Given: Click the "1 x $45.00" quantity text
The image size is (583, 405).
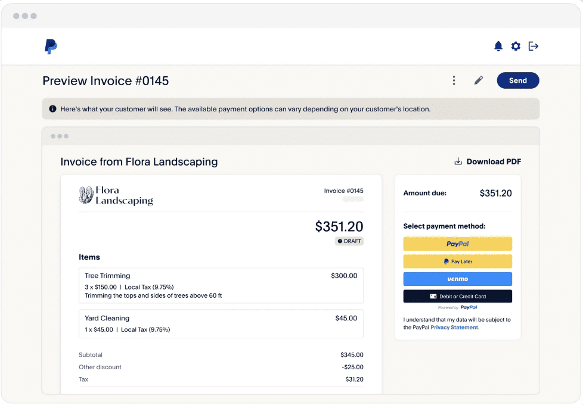Looking at the screenshot, I should [x=99, y=329].
